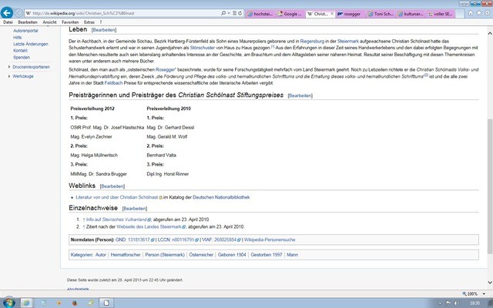Viewport: 493px width, 308px height.
Task: Click the Action Center flag tray icon
Action: click(x=448, y=303)
